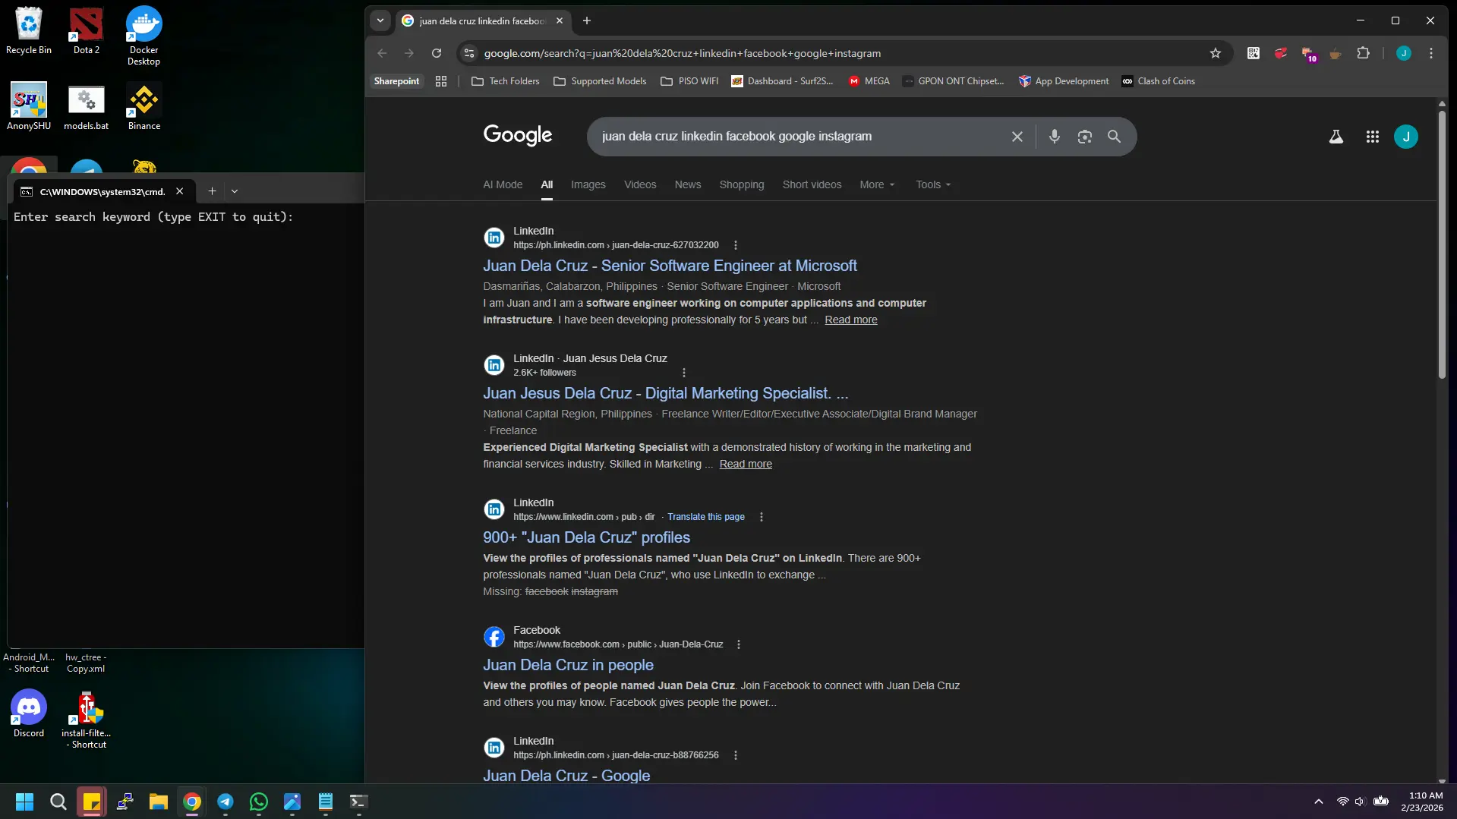Open the Chrome profile icon in toolbar
1457x819 pixels.
[x=1403, y=53]
